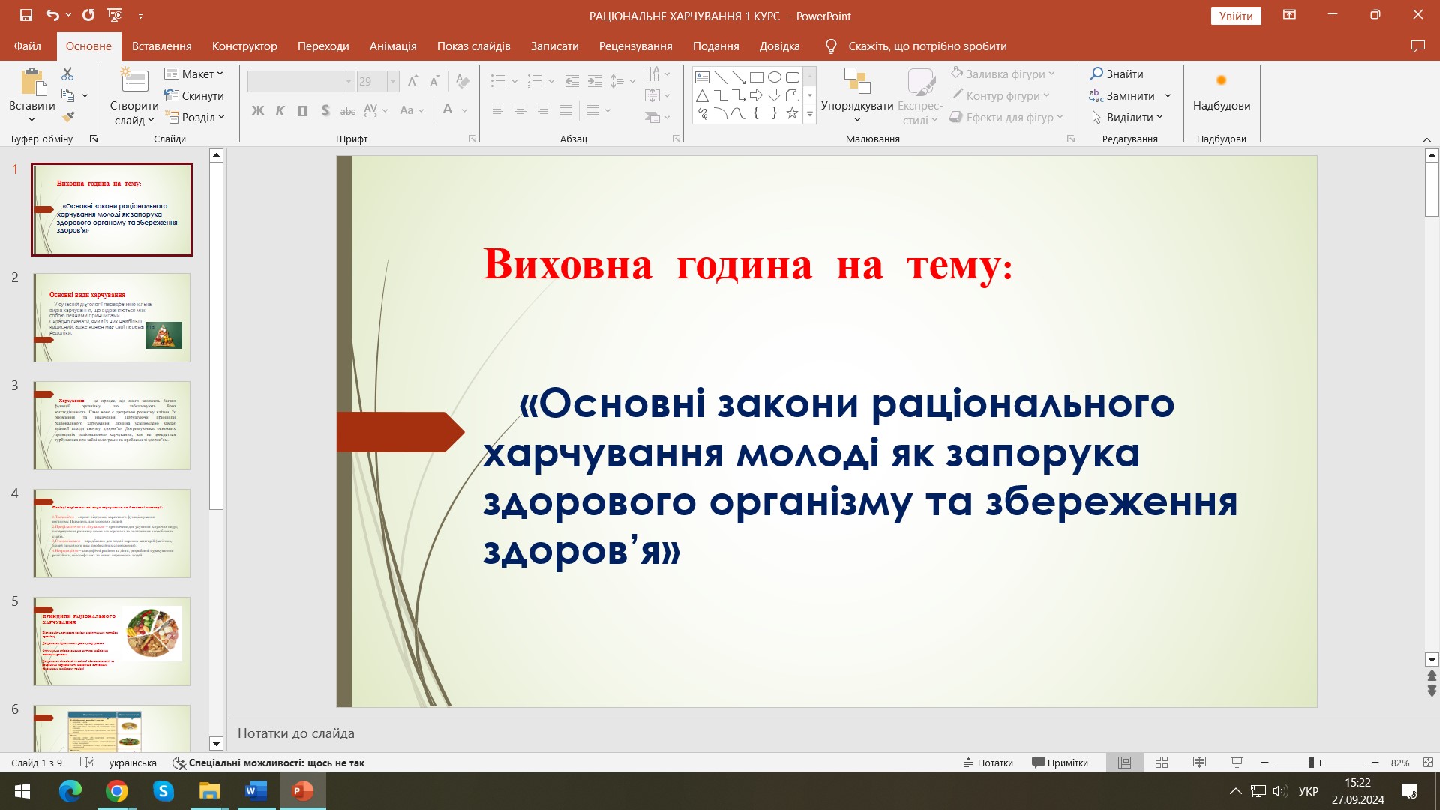Switch to the Анімація tab
The width and height of the screenshot is (1440, 810).
(x=392, y=46)
